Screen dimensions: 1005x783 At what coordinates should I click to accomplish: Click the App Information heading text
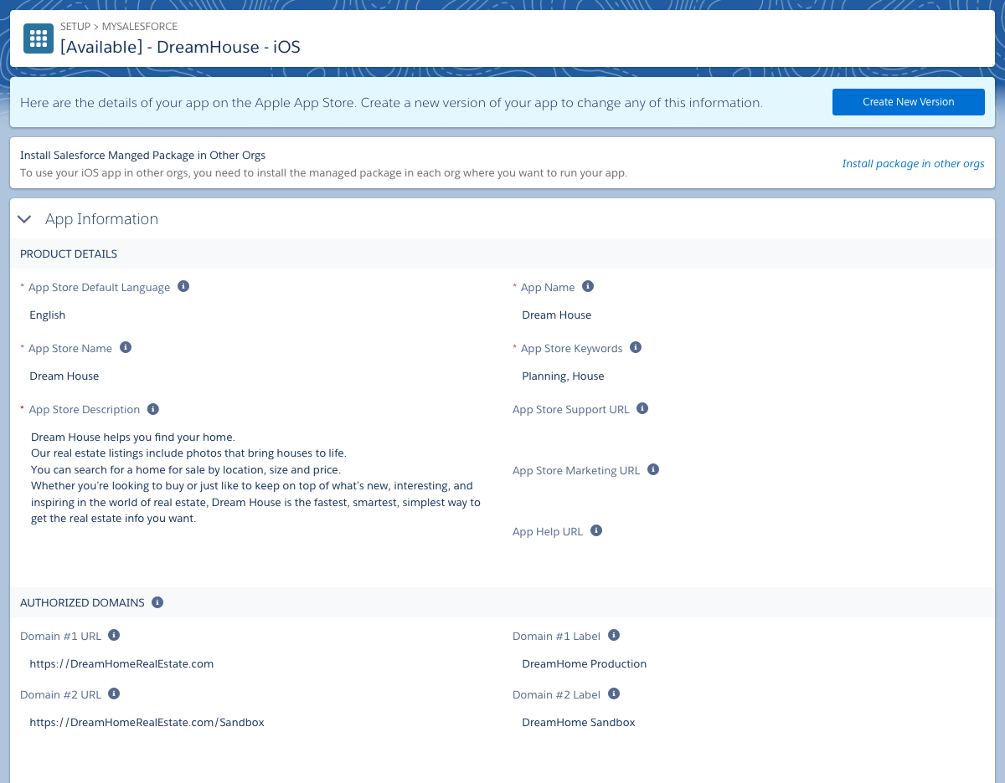[x=101, y=219]
